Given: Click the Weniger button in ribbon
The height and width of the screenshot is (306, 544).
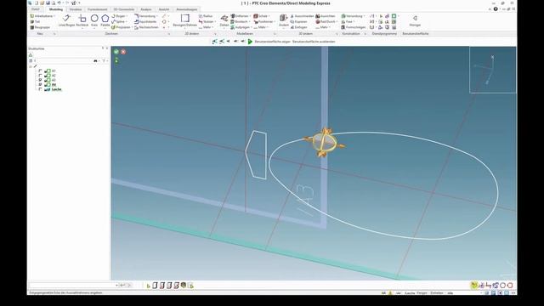Looking at the screenshot, I should 415,20.
